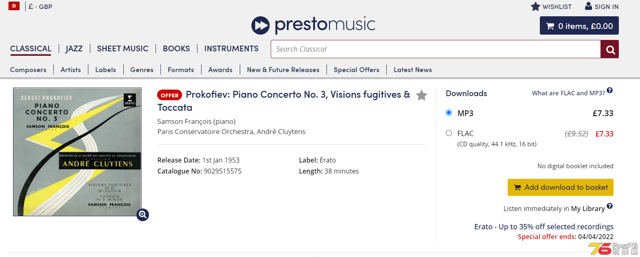
Task: Click the Search Classical input field
Action: pyautogui.click(x=436, y=49)
